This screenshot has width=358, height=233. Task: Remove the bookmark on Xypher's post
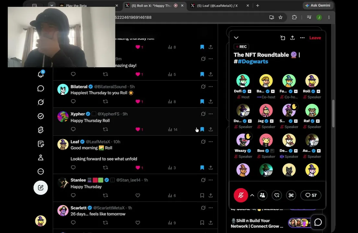click(202, 129)
